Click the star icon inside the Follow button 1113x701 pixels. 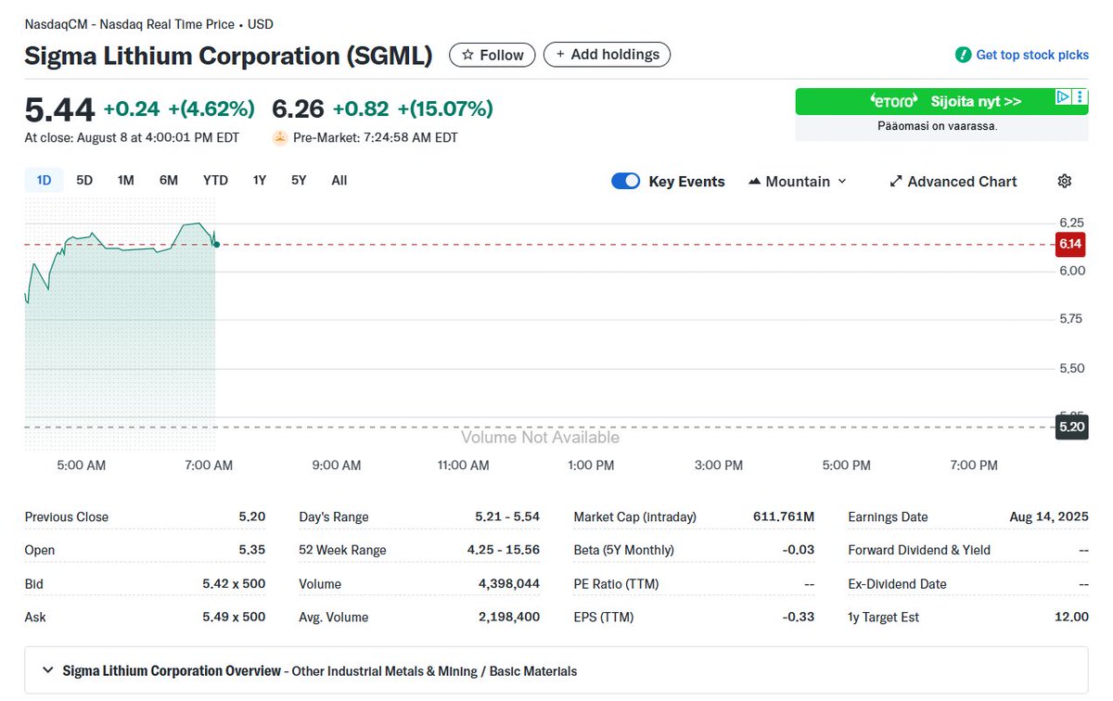tap(468, 54)
